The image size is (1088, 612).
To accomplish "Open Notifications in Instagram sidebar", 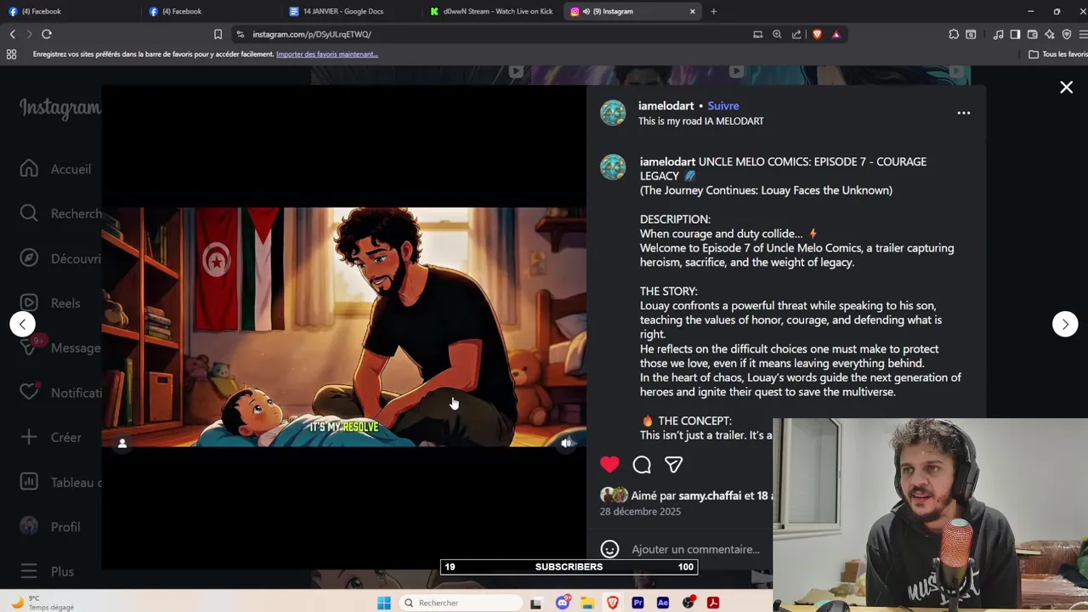I will coord(59,393).
